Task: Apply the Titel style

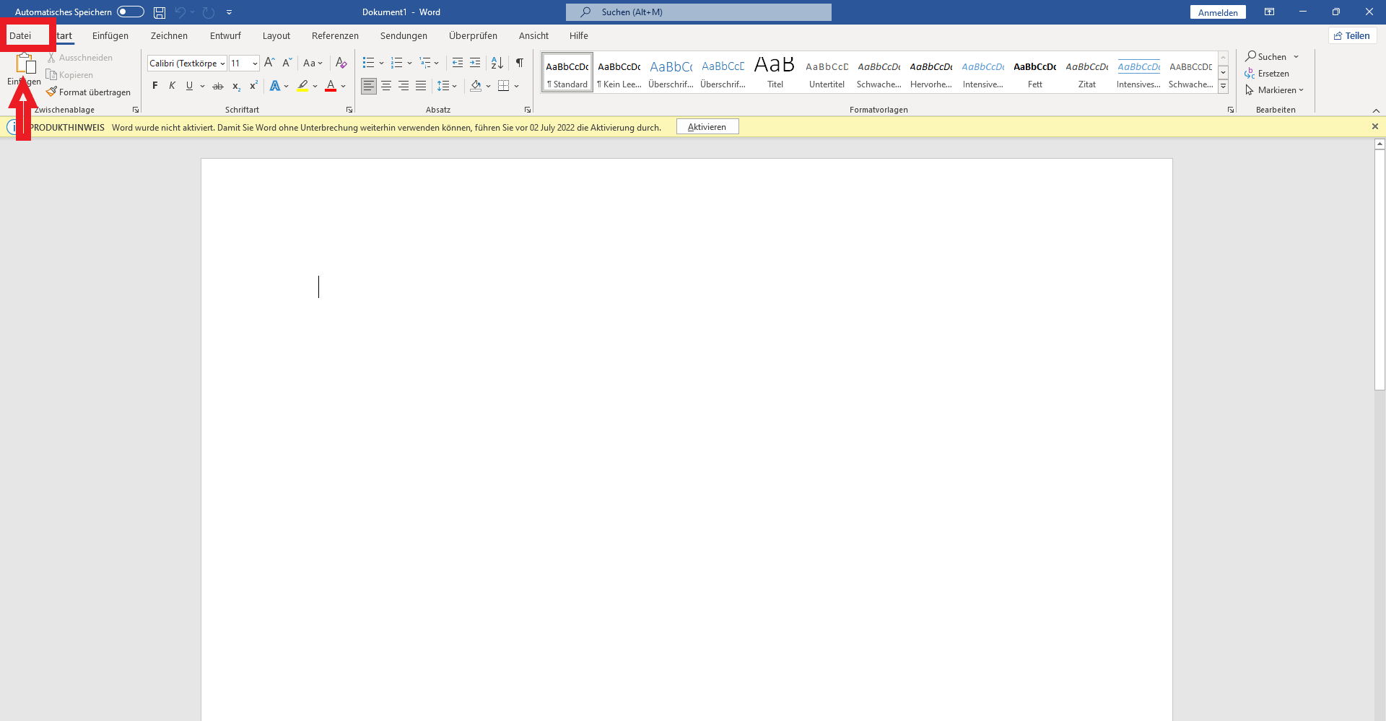Action: 775,72
